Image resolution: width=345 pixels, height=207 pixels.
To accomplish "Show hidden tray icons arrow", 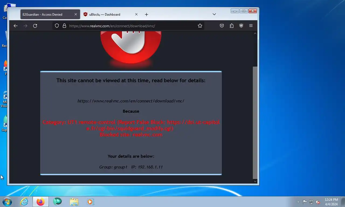I will pyautogui.click(x=298, y=202).
